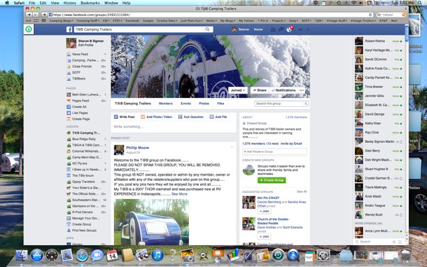Click See All suggested groups
Image resolution: width=427 pixels, height=267 pixels.
click(x=302, y=192)
